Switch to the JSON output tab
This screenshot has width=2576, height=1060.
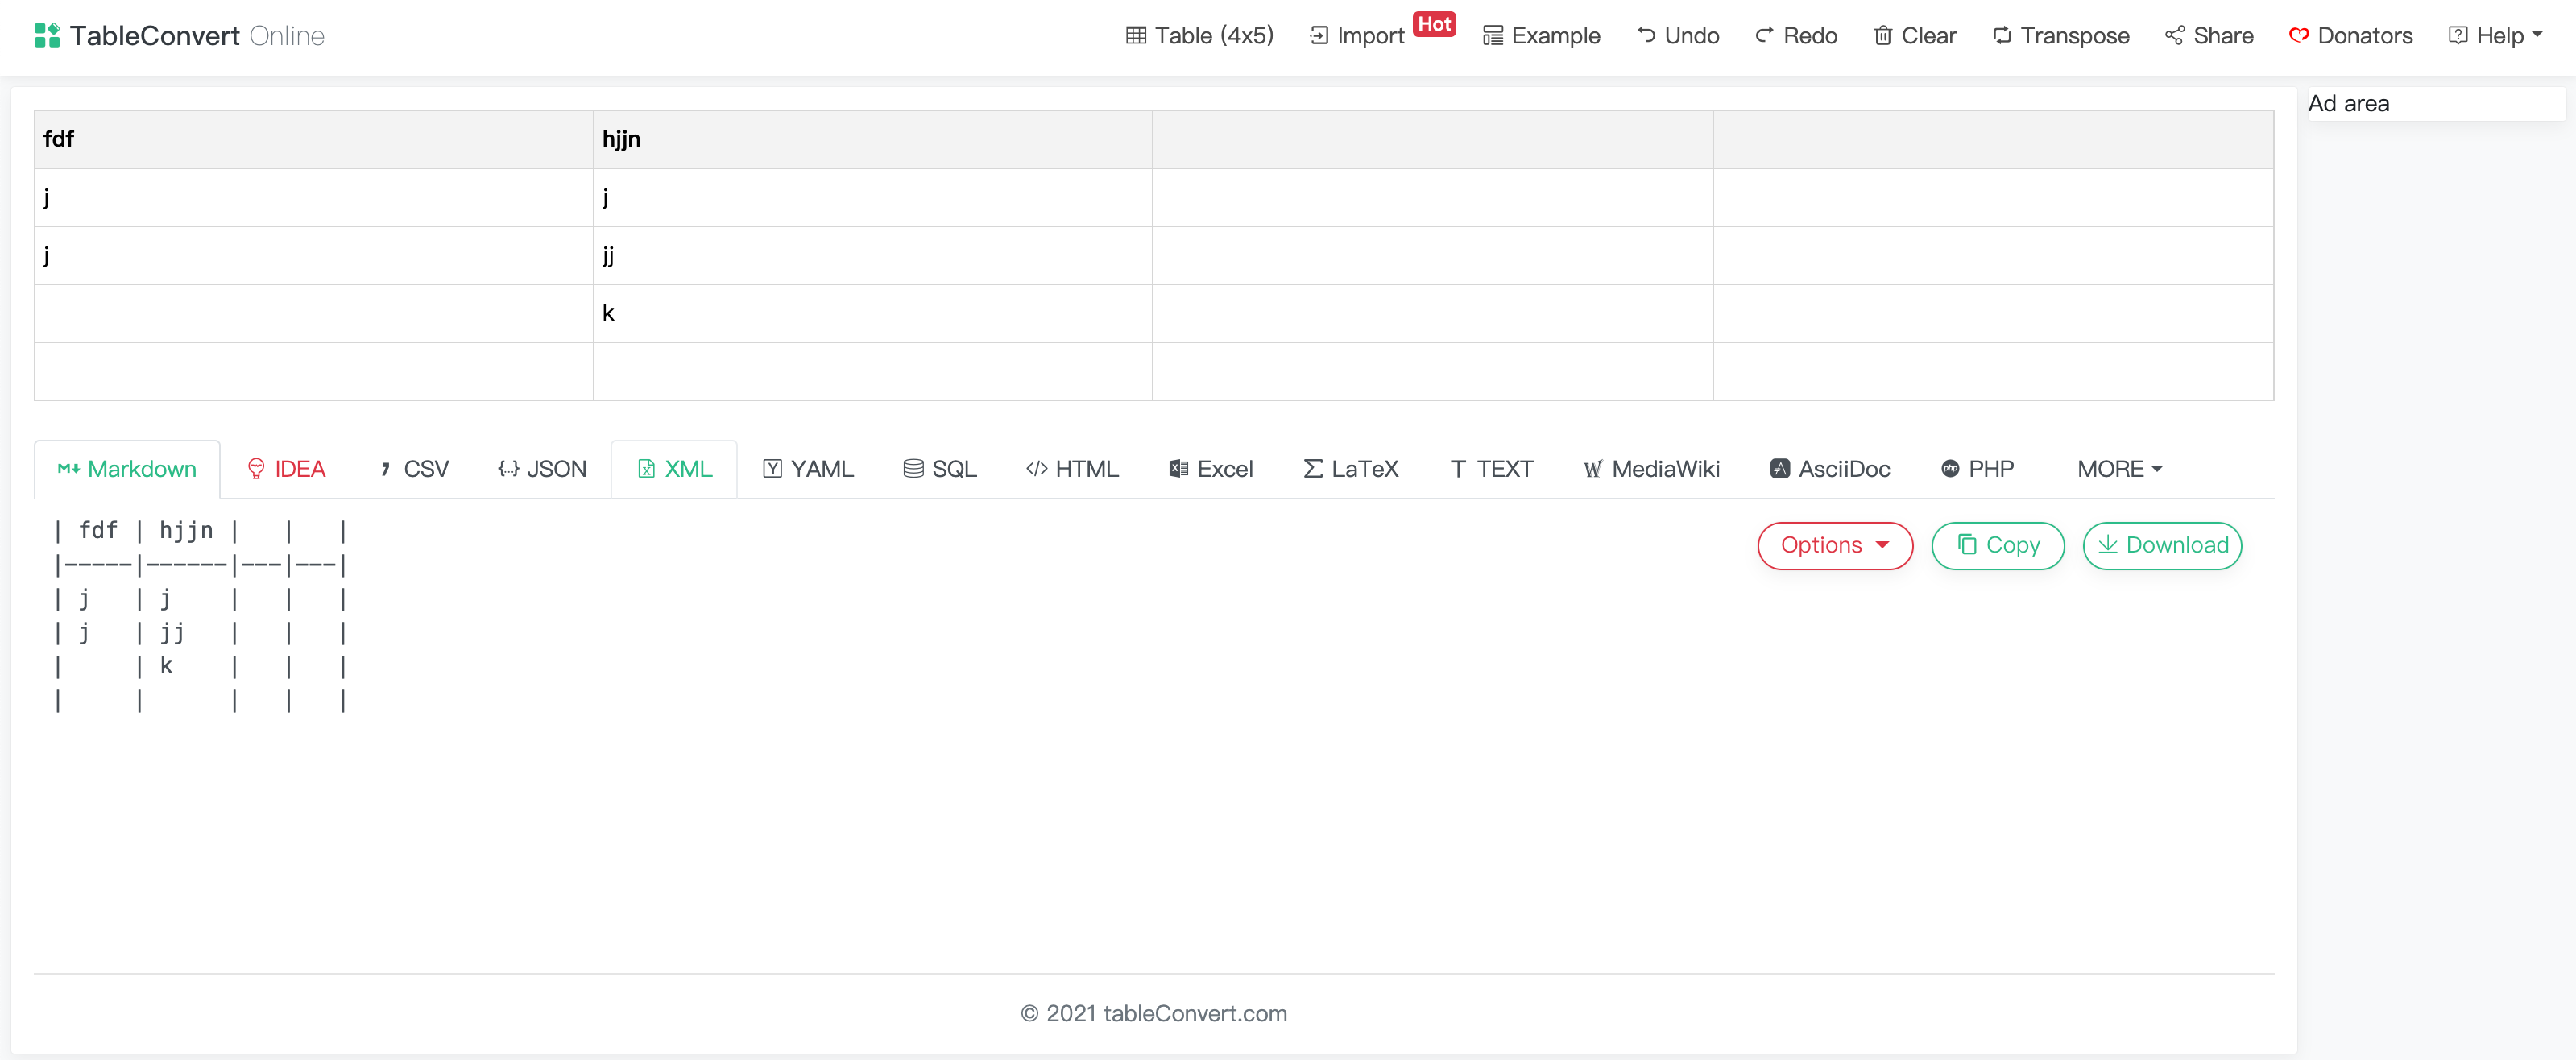542,469
